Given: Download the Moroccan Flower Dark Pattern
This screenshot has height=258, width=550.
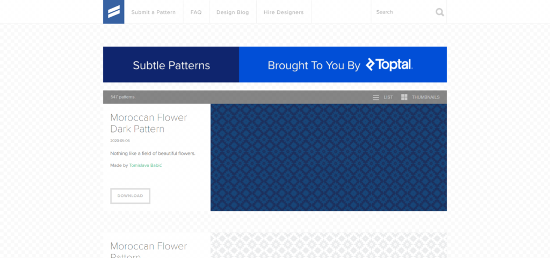Looking at the screenshot, I should (130, 196).
